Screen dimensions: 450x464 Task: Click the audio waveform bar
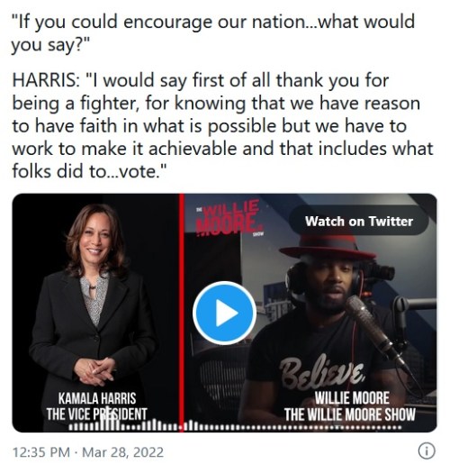[236, 425]
